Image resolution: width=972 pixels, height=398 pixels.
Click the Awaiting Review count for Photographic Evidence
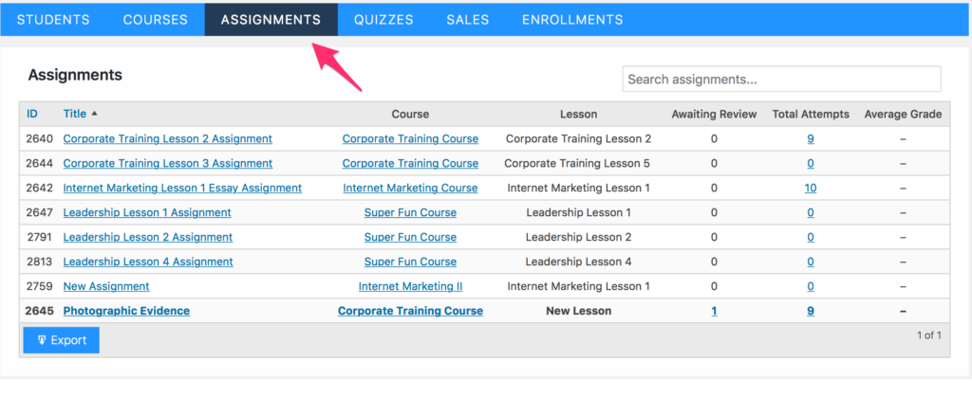coord(714,311)
